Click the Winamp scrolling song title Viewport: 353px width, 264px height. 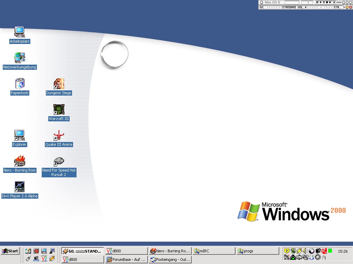click(x=301, y=7)
